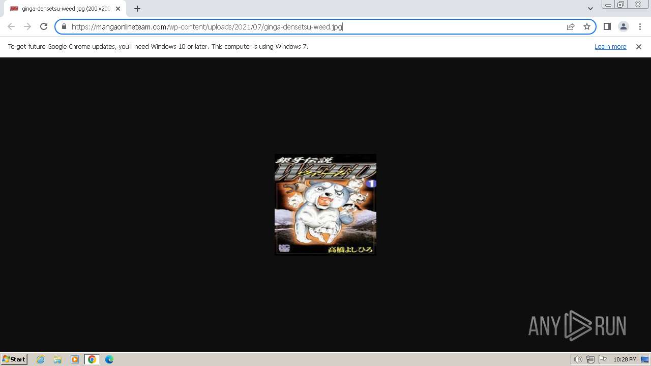Click the browser Back arrow
This screenshot has width=651, height=366.
11,26
